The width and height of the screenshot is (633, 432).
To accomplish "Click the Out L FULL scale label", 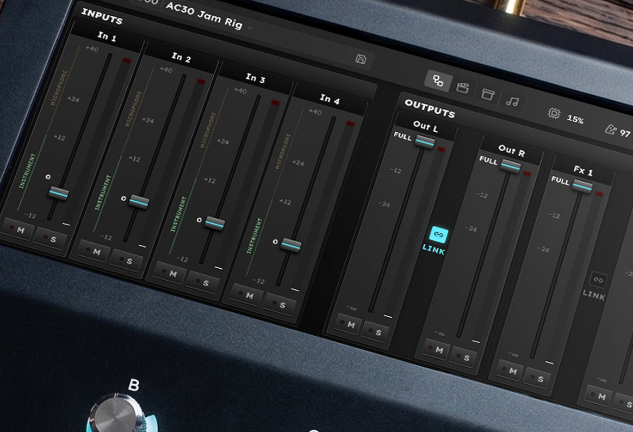I will (x=402, y=136).
